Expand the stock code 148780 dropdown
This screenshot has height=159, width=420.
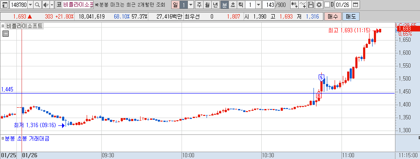coord(31,5)
